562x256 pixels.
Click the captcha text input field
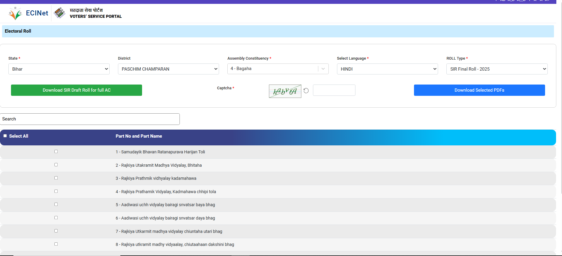[334, 90]
